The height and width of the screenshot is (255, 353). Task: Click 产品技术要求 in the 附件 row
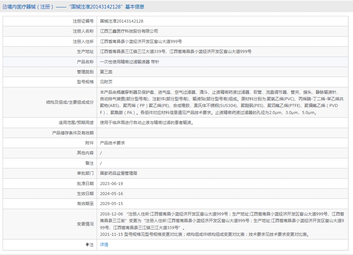(112, 143)
